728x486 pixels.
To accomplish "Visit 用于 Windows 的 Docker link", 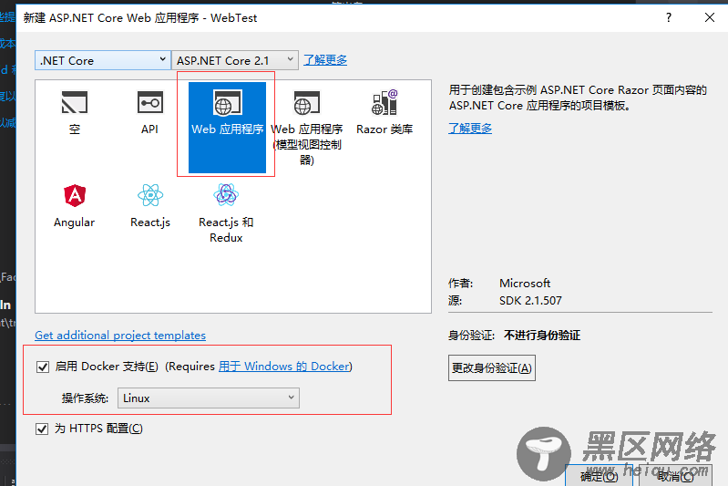I will tap(283, 367).
